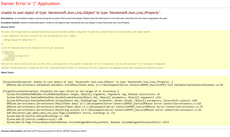
Task: Click the 'Source Error:' label
Action: click(8, 27)
